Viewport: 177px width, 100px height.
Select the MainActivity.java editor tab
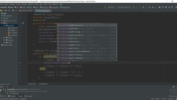click(43, 11)
